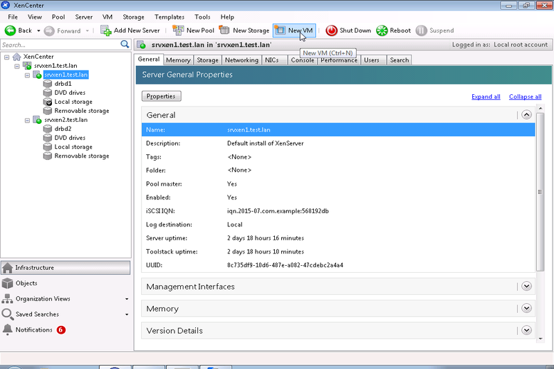The width and height of the screenshot is (554, 369).
Task: Click the default Local storage icon under srvxen1
Action: (x=48, y=102)
